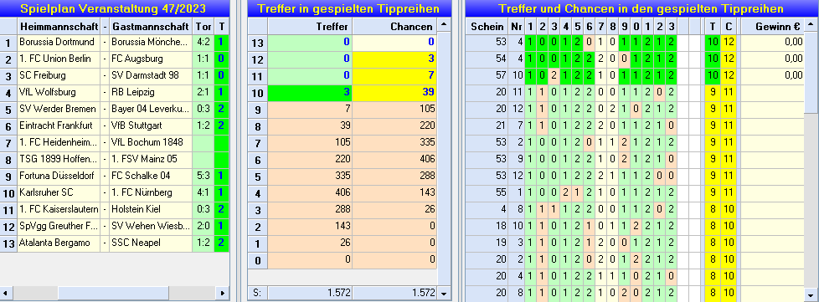This screenshot has height=302, width=819.
Task: Select the Treffer column header
Action: tap(310, 26)
